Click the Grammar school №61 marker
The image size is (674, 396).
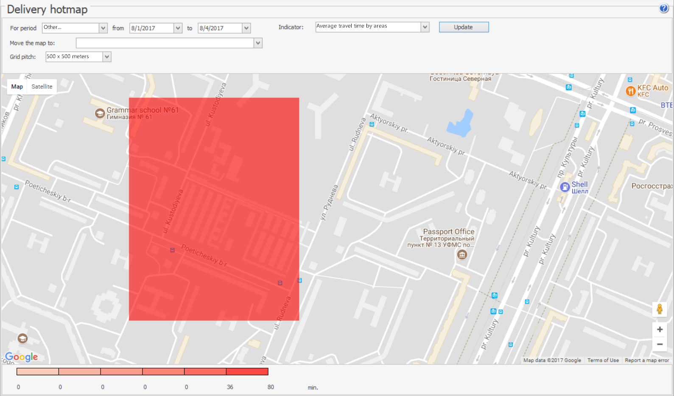[x=100, y=113]
